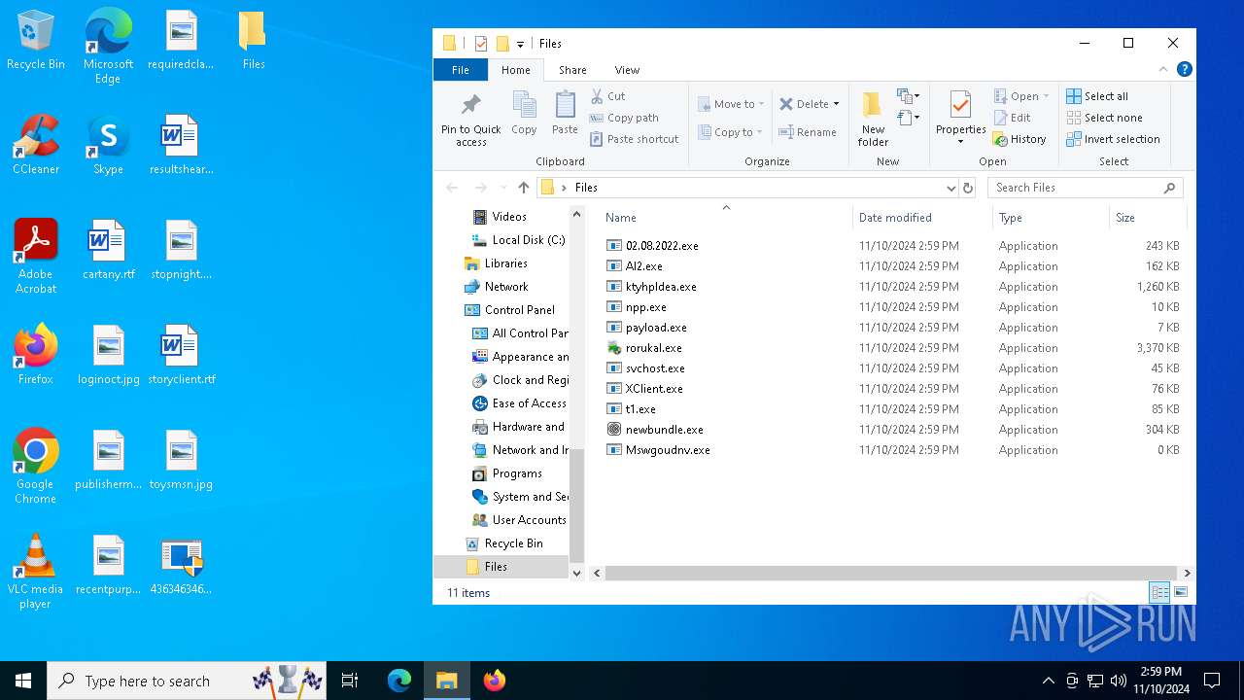Click quick access toolbar Properties checkmark icon
The width and height of the screenshot is (1244, 700).
click(480, 43)
